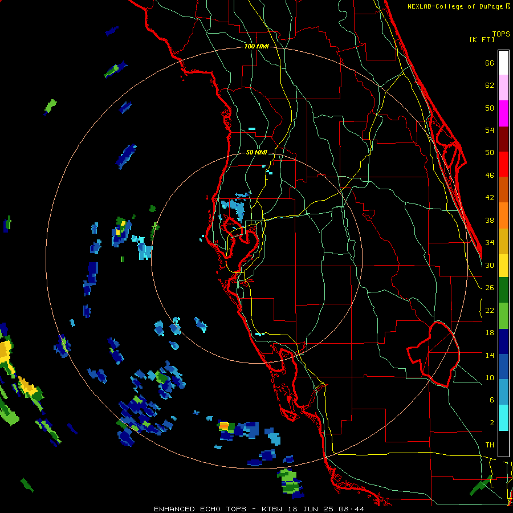Click the legend value "34"
513x513 pixels.
point(490,243)
